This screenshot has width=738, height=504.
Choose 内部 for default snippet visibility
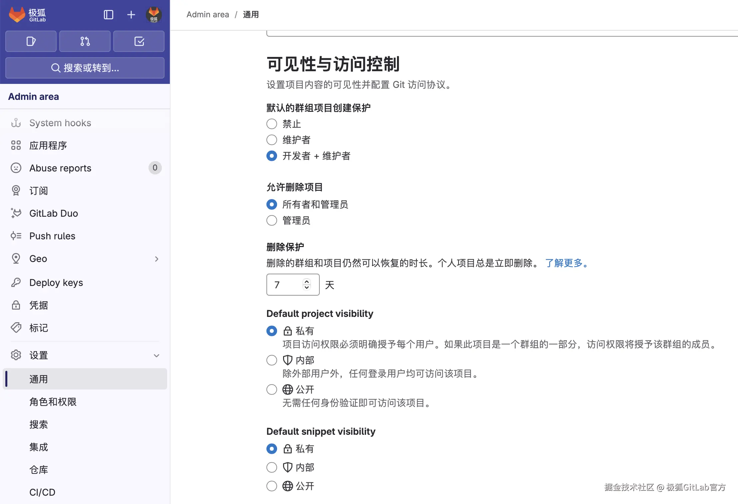pos(272,467)
